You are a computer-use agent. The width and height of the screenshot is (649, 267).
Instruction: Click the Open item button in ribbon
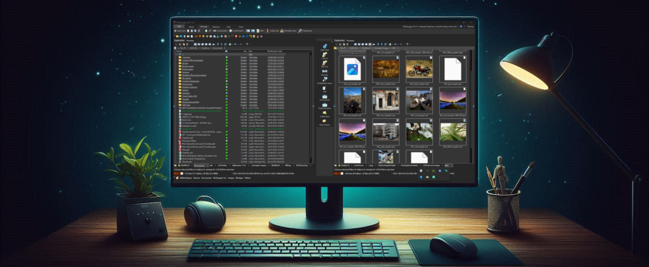point(180,30)
